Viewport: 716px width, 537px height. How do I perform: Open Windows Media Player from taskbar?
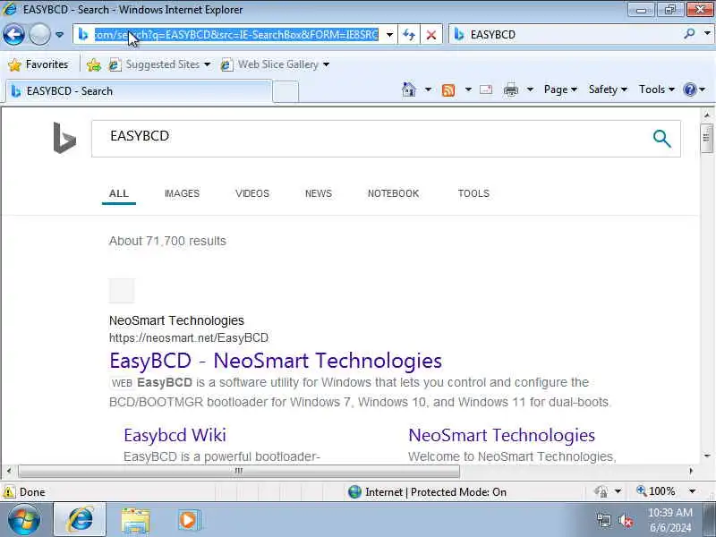pos(189,520)
